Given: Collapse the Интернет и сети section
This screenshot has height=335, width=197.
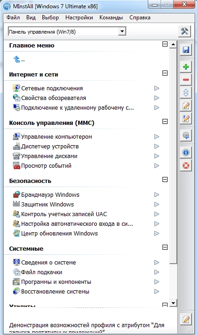Looking at the screenshot, I should pyautogui.click(x=165, y=73).
